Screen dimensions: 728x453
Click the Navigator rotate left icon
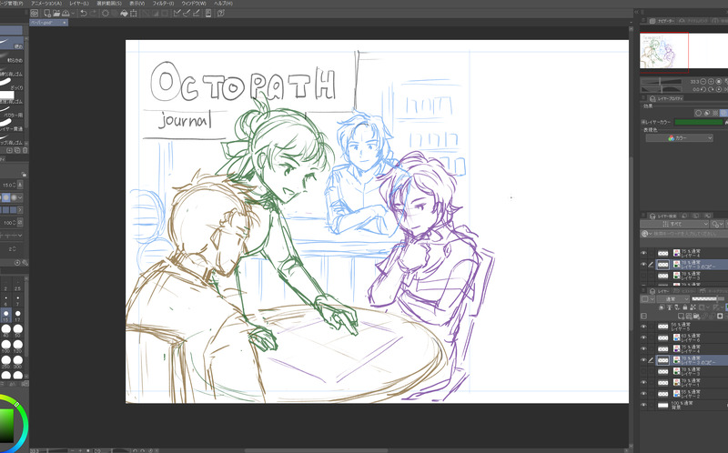[703, 89]
